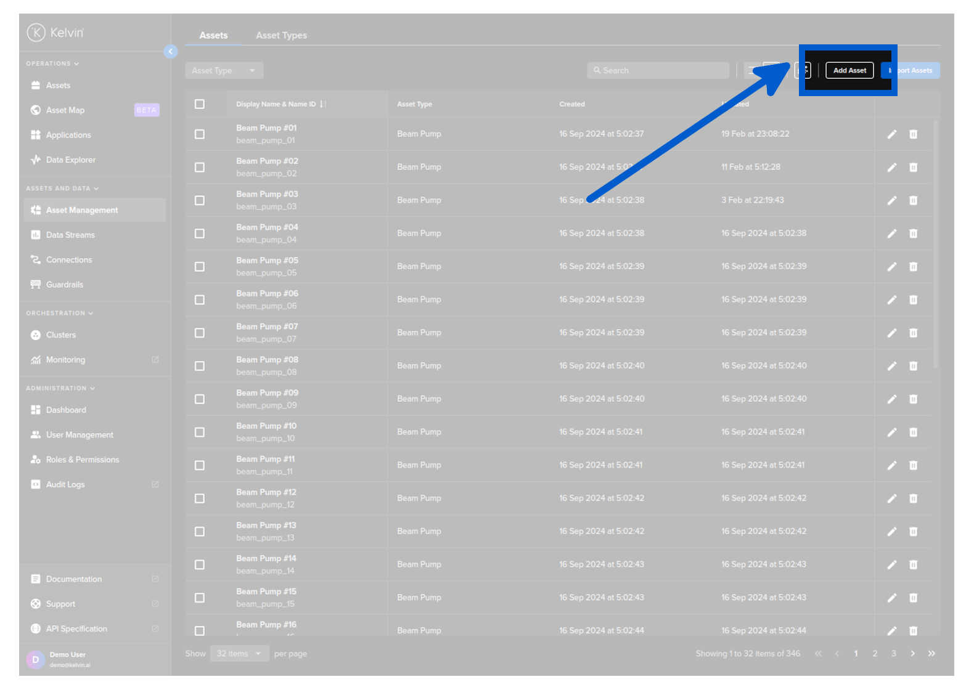Collapse sidebar with the chevron arrow button
974x690 pixels.
(171, 52)
